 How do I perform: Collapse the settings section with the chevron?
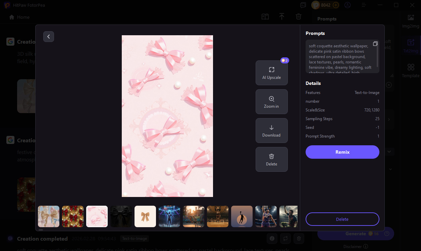click(x=389, y=151)
